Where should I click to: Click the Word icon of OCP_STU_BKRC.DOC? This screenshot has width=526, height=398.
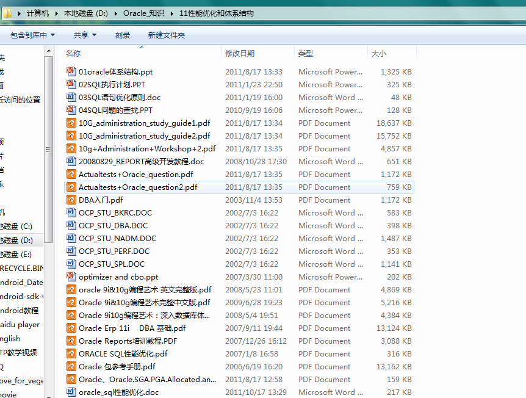tap(71, 212)
